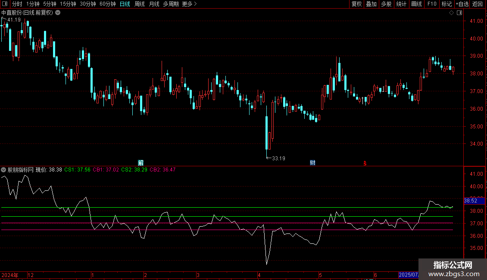The height and width of the screenshot is (280, 487).
Task: Click the 34.00 label on the main price axis
Action: click(x=476, y=144)
